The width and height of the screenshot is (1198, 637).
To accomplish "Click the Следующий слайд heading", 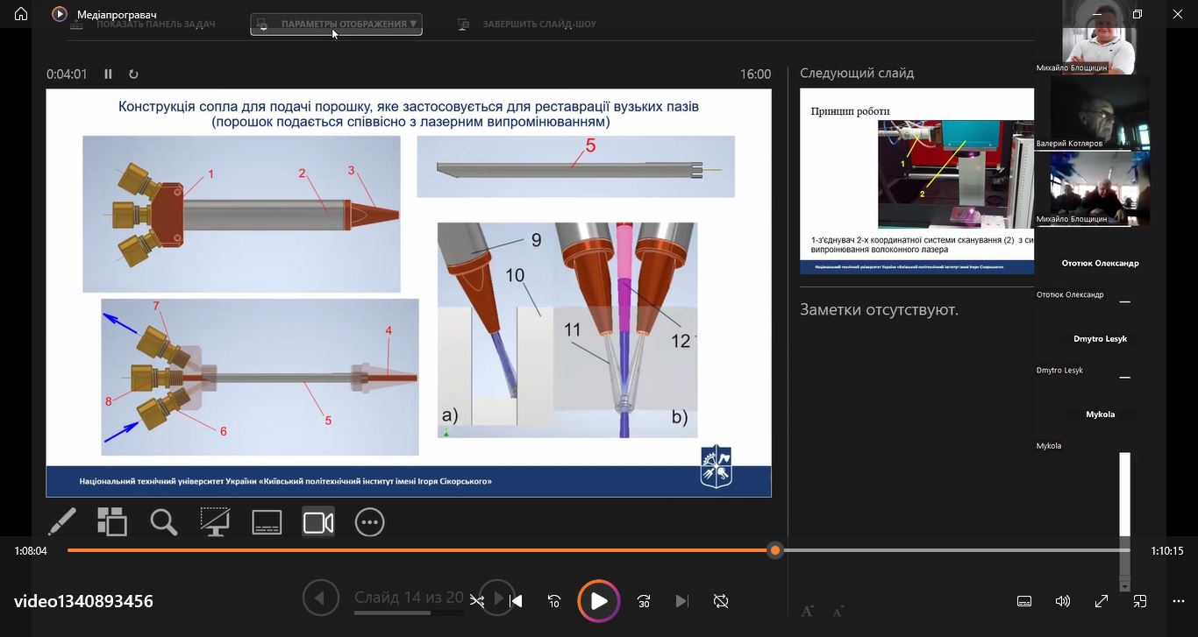I will click(857, 74).
